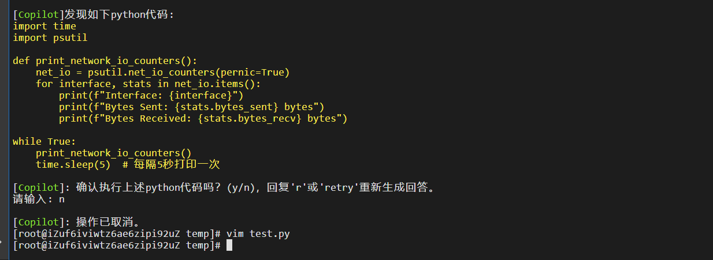This screenshot has height=260, width=713.
Task: Click the "import time" line
Action: click(x=44, y=27)
